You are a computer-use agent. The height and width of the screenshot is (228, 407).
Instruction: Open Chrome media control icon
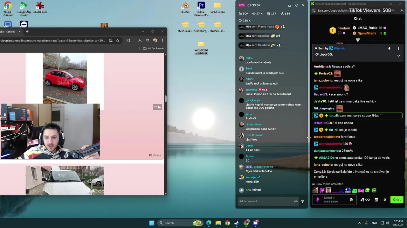147,41
